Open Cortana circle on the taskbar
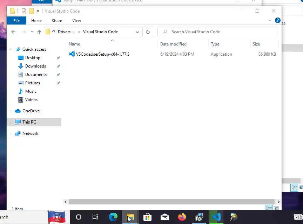Screen dimensions: 303x224 click(x=79, y=217)
